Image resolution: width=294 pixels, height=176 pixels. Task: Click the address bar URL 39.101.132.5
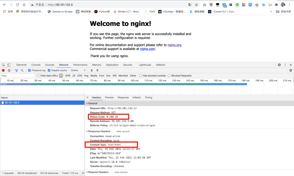click(x=60, y=5)
